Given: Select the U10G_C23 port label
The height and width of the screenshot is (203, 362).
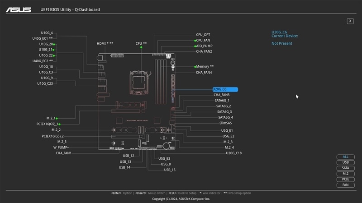Looking at the screenshot, I should [45, 83].
